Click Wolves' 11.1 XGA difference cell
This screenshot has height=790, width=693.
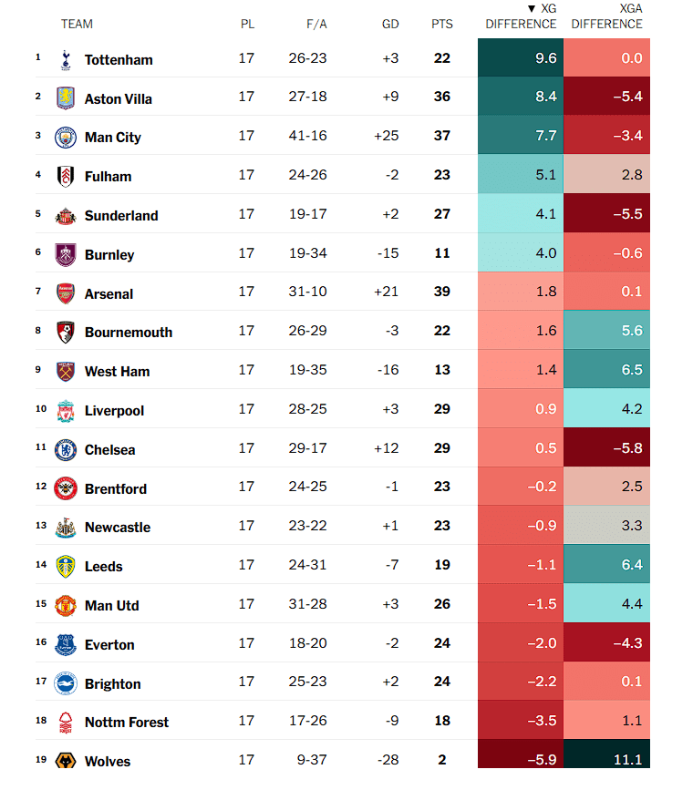[x=607, y=760]
